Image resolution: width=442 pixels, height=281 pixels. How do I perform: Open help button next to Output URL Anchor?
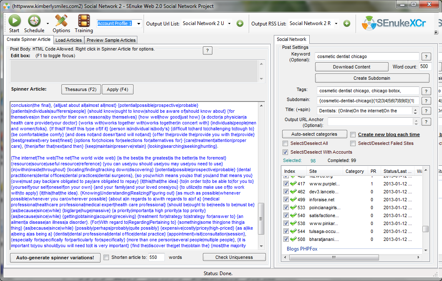pos(426,122)
